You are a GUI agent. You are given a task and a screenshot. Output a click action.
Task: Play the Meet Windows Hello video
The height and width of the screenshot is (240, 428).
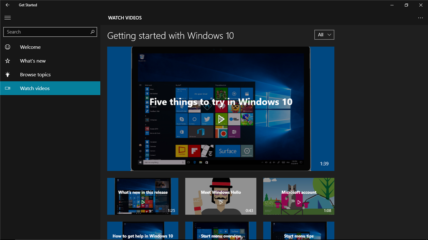[x=221, y=202]
